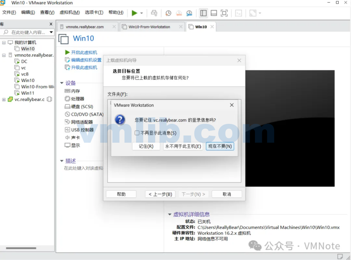Click the 网络适配器 network adapter icon
The image size is (351, 260).
[68, 122]
